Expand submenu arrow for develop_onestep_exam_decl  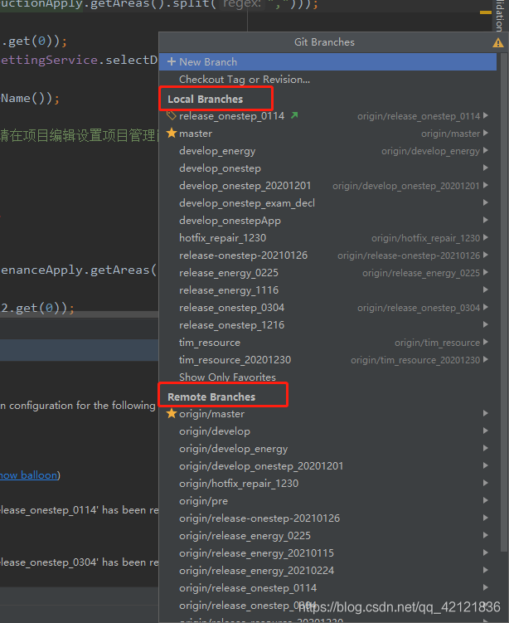485,202
